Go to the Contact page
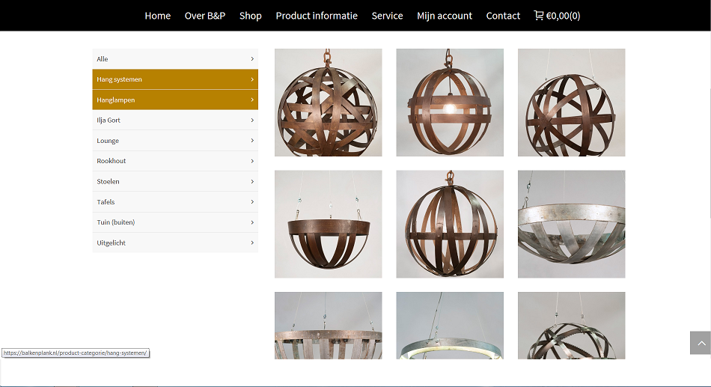The image size is (711, 387). coord(503,16)
